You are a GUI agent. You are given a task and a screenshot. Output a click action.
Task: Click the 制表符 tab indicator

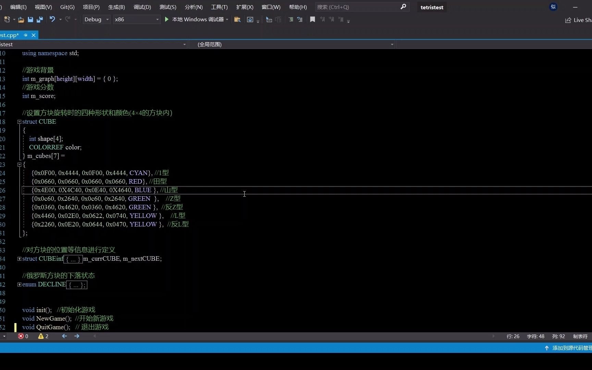580,336
